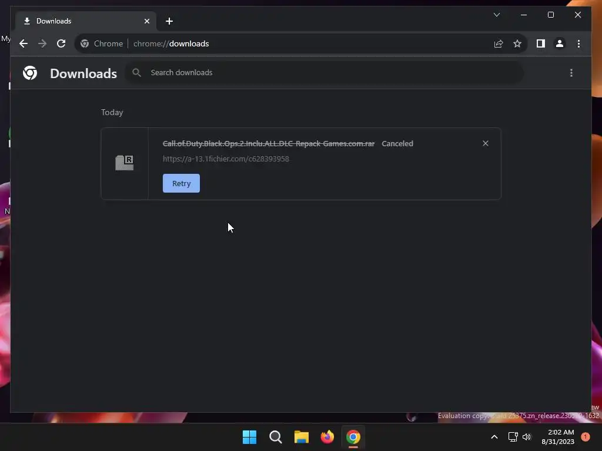Image resolution: width=602 pixels, height=451 pixels.
Task: Open the notification badge in the tray
Action: tap(586, 436)
